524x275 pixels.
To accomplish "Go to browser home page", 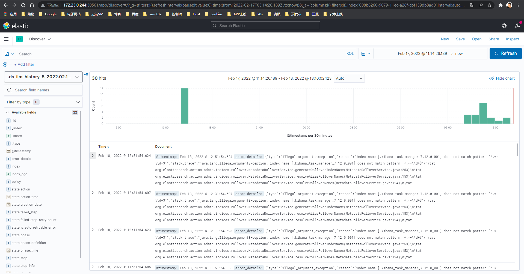I will point(32,5).
